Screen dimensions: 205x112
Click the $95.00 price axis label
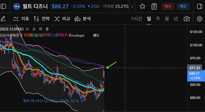[195, 58]
